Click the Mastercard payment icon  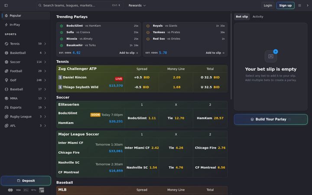point(10,190)
